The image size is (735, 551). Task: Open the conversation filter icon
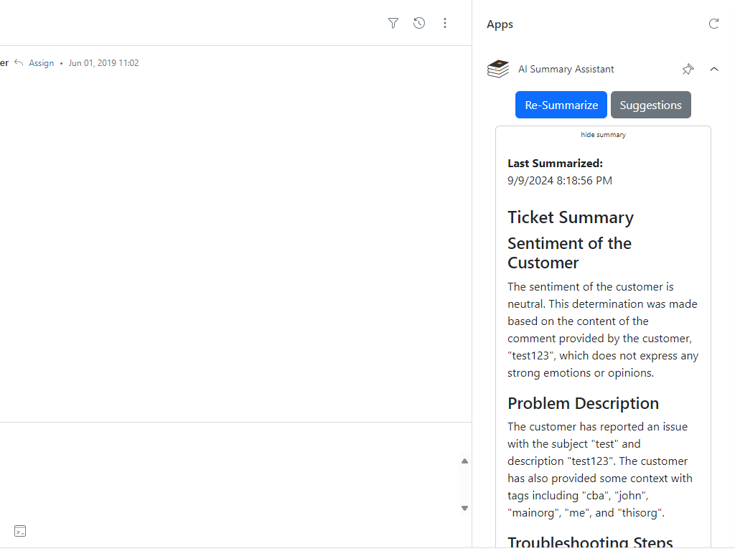(393, 24)
